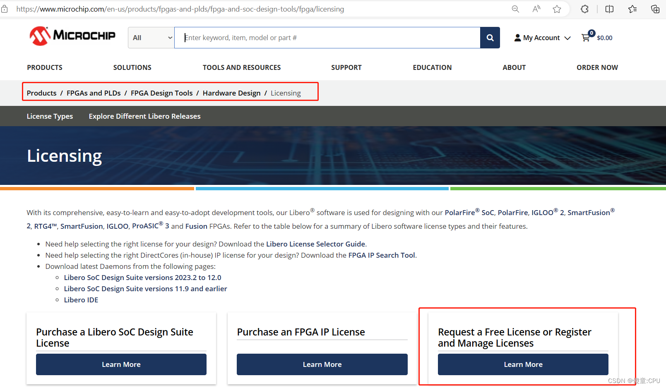Open Libero SoC versions 11.9 and earlier
This screenshot has height=388, width=666.
pos(145,289)
